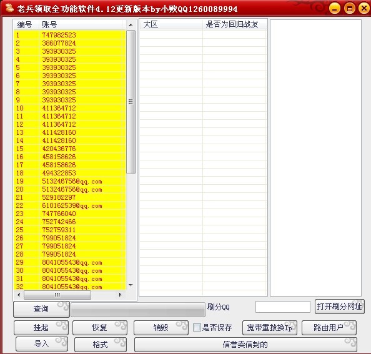Select row 13 account 411428160
This screenshot has height=354, width=371.
70,132
